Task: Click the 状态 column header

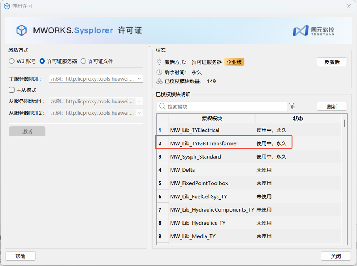Action: point(298,118)
